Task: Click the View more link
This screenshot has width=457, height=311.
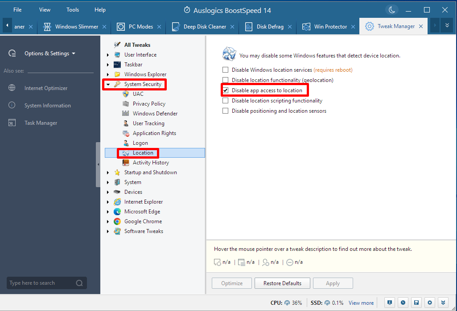Action: coord(361,303)
